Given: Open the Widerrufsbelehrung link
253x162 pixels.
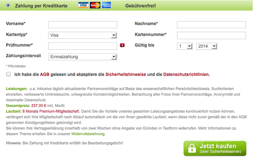Looking at the screenshot, I should 88,134.
